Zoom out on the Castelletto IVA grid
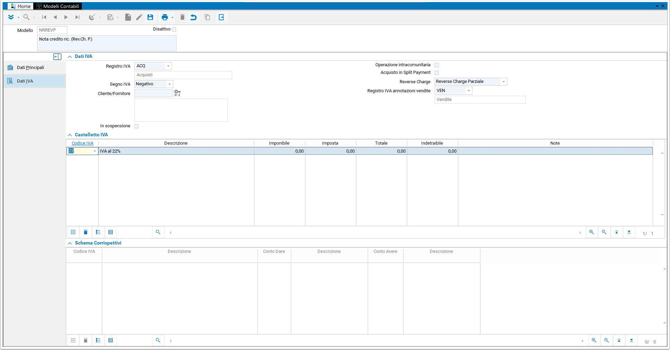The height and width of the screenshot is (350, 670). (604, 232)
